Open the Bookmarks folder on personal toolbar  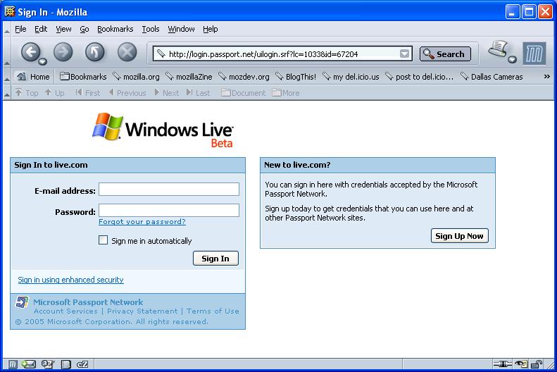click(83, 76)
